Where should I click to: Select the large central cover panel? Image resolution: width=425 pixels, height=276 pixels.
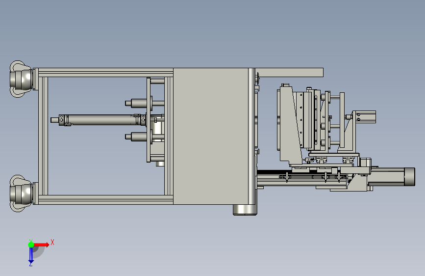tap(211, 136)
